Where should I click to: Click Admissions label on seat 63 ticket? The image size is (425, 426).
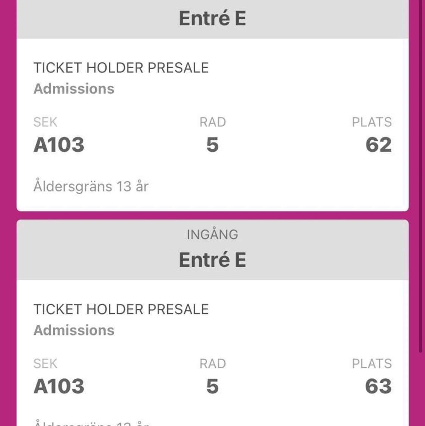[74, 330]
